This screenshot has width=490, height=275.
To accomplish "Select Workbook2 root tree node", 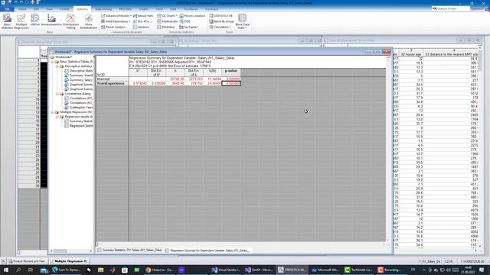I will point(64,57).
